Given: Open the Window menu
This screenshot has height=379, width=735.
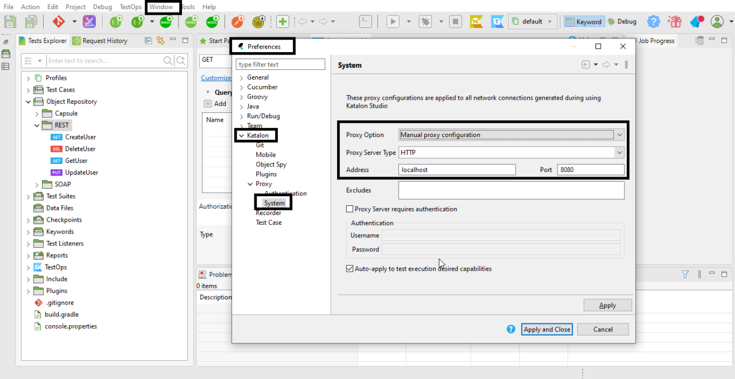Looking at the screenshot, I should coord(161,7).
